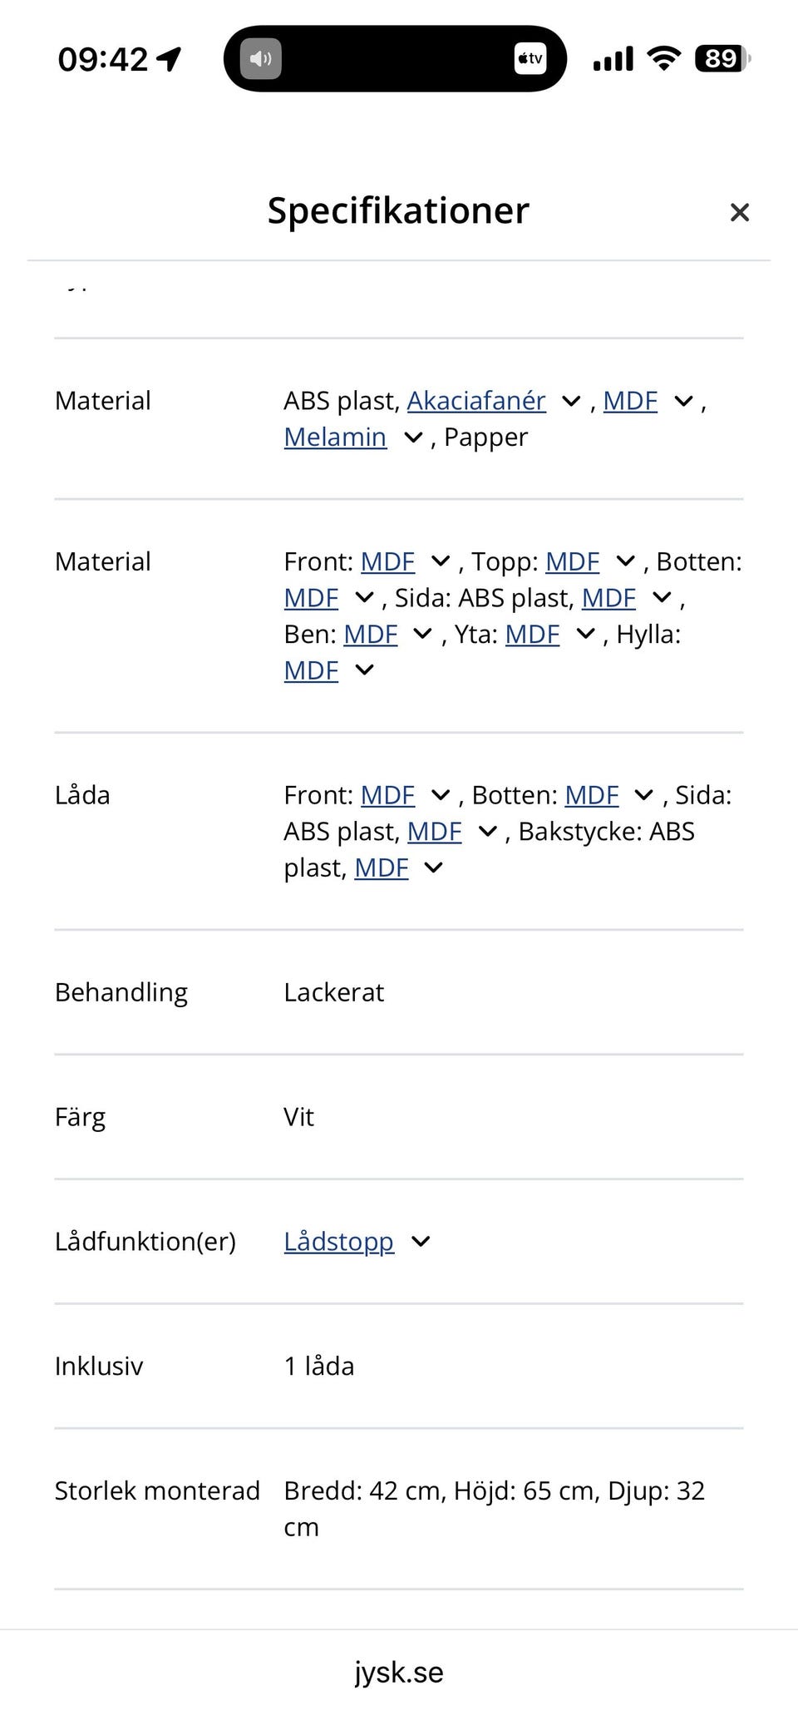Click the Topp: MDF link
This screenshot has height=1735, width=798.
(572, 562)
